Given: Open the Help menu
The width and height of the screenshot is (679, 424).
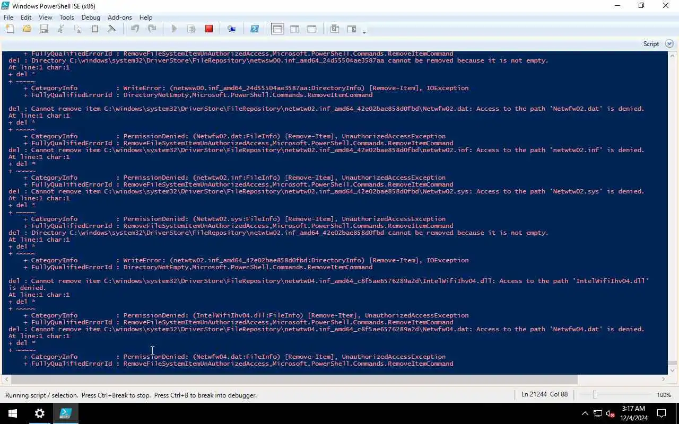Looking at the screenshot, I should tap(146, 17).
